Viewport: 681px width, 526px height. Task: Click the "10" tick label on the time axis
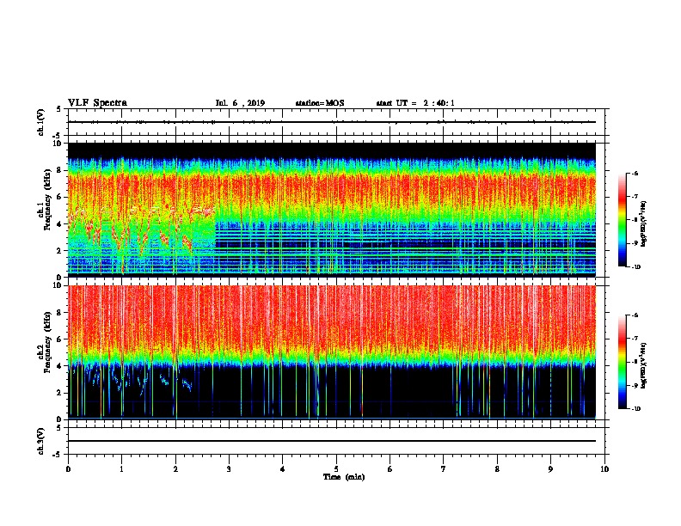604,469
